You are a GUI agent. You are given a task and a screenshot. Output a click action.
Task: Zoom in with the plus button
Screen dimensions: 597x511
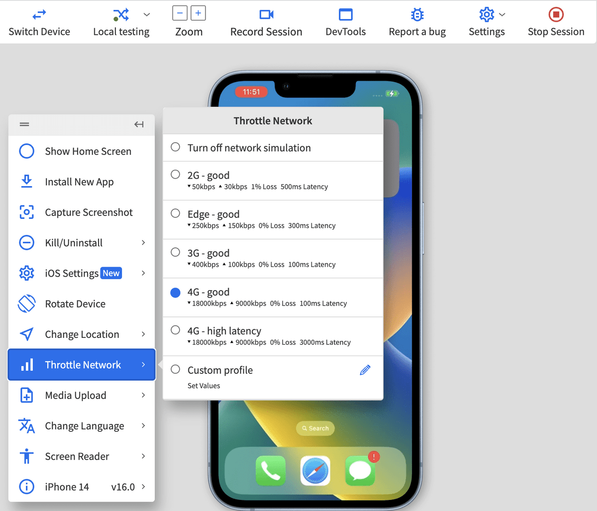coord(198,13)
